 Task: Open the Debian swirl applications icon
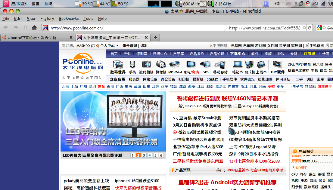click(6, 4)
